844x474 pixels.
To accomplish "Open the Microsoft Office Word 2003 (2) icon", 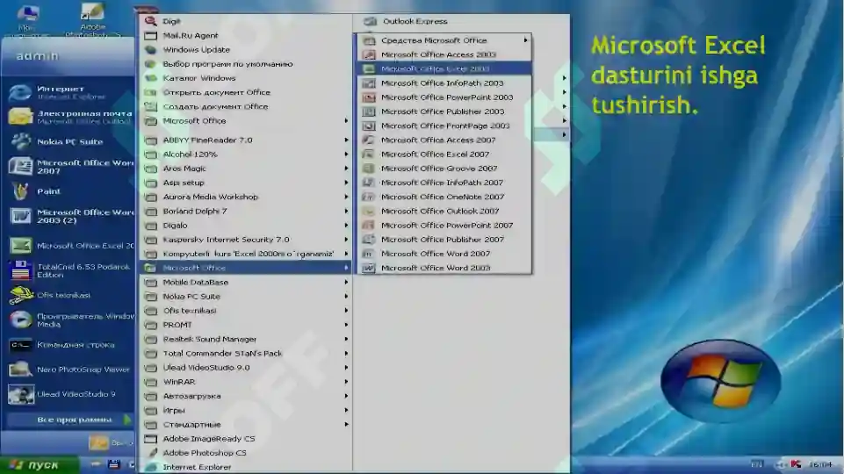I will (x=20, y=216).
